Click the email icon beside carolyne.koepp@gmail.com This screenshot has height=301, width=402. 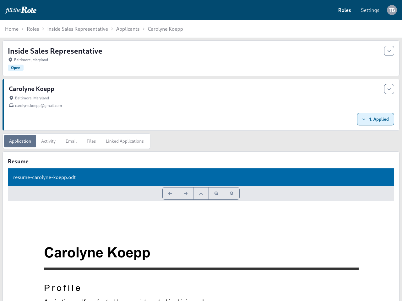pos(11,105)
